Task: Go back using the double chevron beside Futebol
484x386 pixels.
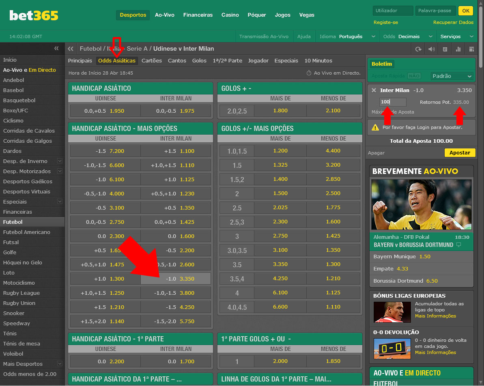Action: tap(71, 49)
